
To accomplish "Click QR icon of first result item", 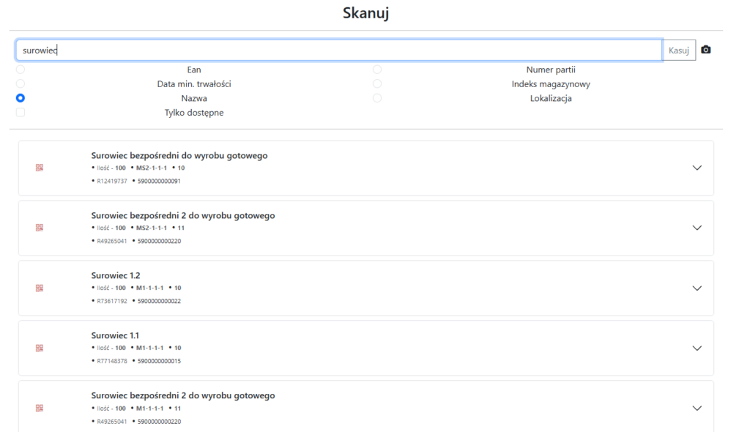I will pos(40,168).
